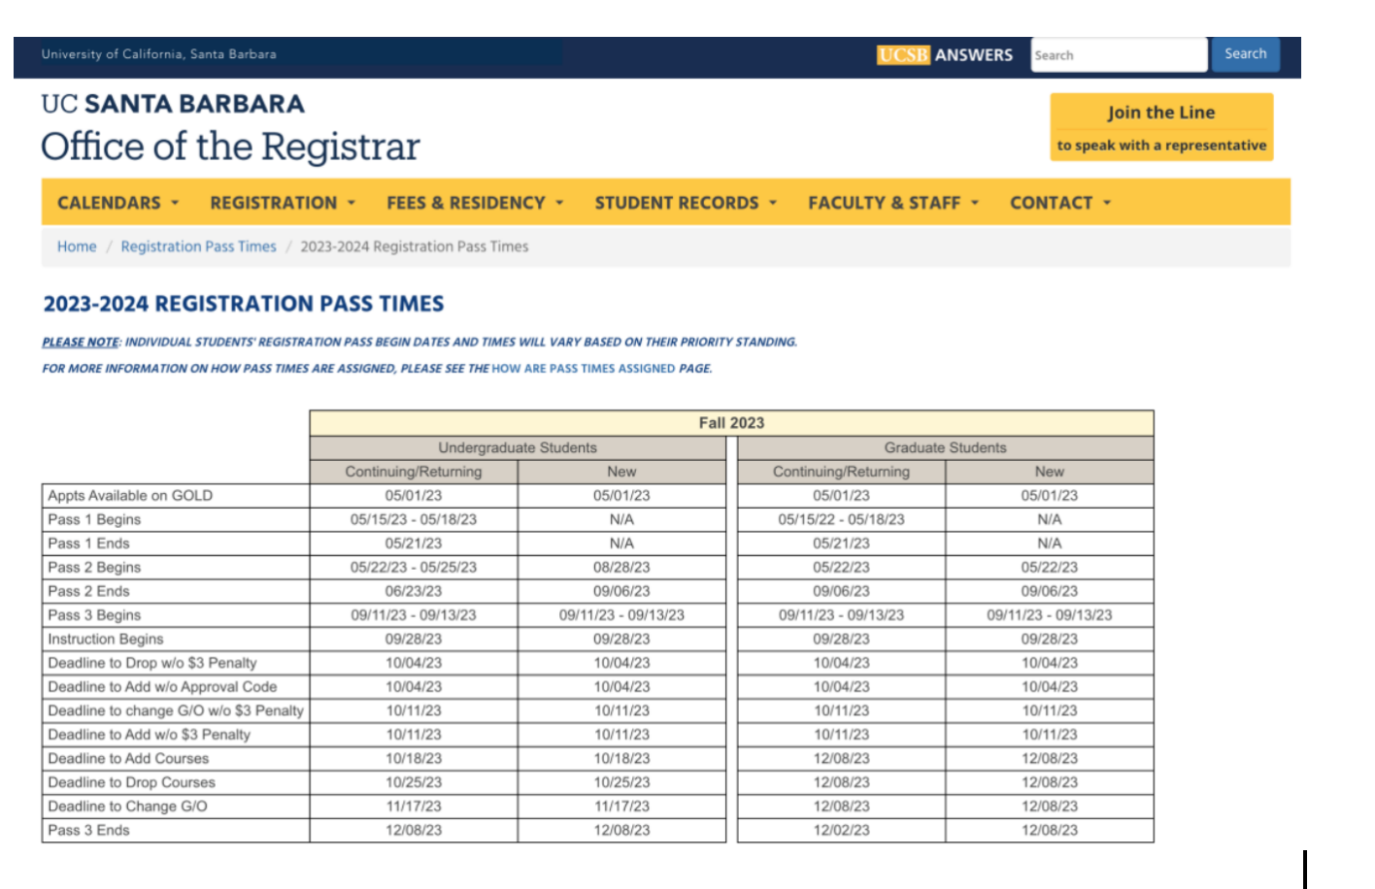
Task: Click the 2023-2024 Registration Pass Times heading
Action: point(244,304)
